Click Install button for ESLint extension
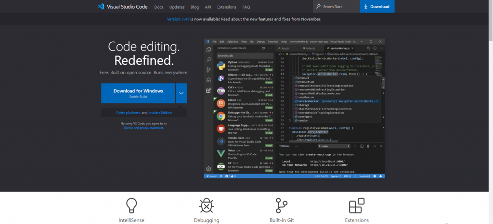The width and height of the screenshot is (493, 224). coord(269,108)
